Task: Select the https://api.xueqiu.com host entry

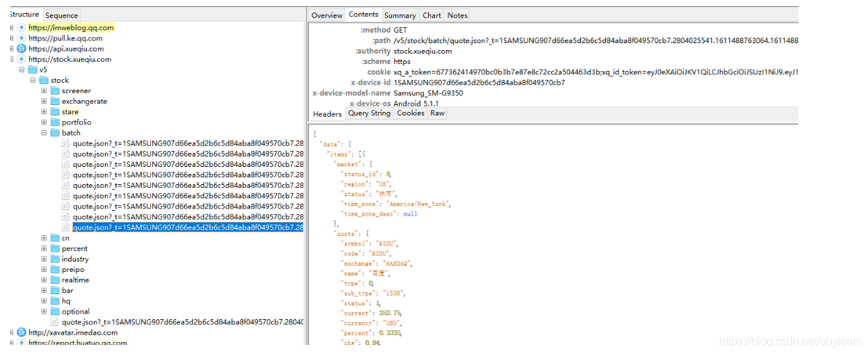Action: [66, 49]
